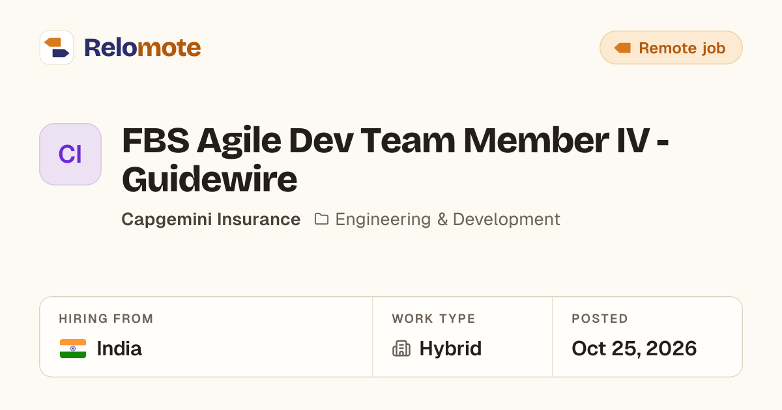Open the FBS Agile Dev Team Member IV title

tap(396, 160)
